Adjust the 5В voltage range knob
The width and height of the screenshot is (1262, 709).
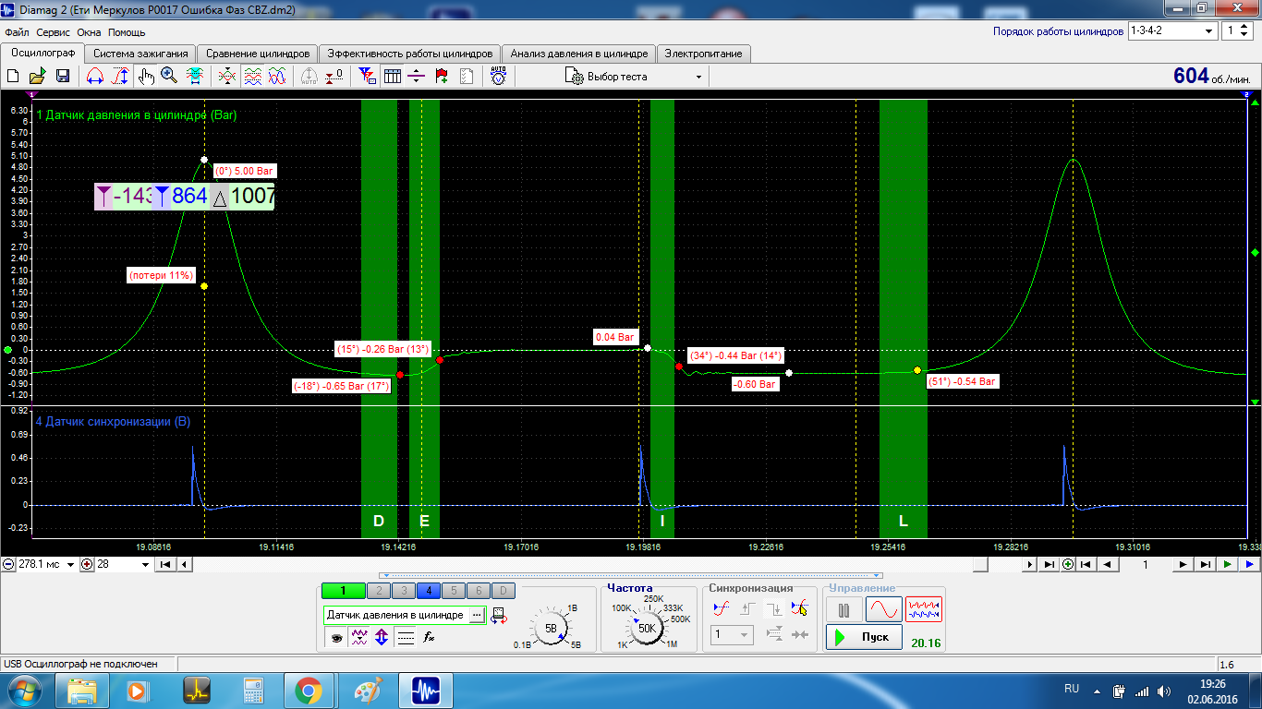pyautogui.click(x=551, y=629)
